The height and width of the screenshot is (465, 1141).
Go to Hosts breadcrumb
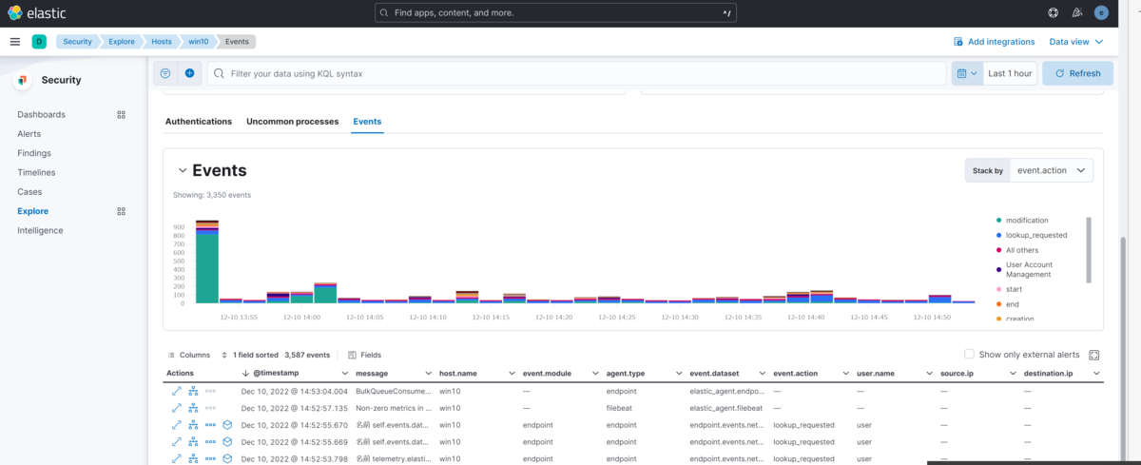[164, 42]
